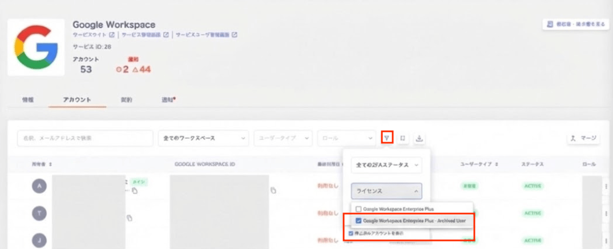Open the kebab menu for row A
613x249 pixels.
click(606, 186)
